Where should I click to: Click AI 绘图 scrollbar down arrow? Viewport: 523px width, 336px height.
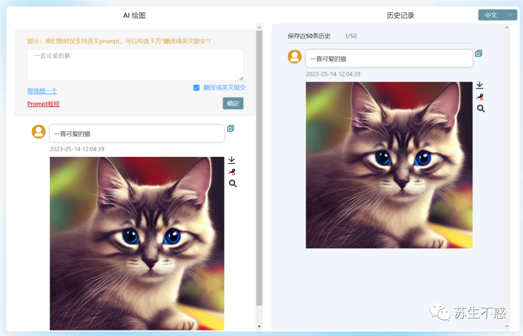(259, 327)
